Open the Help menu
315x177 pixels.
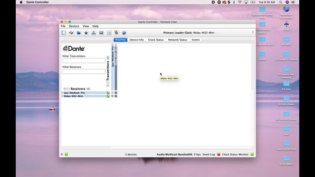pos(95,26)
